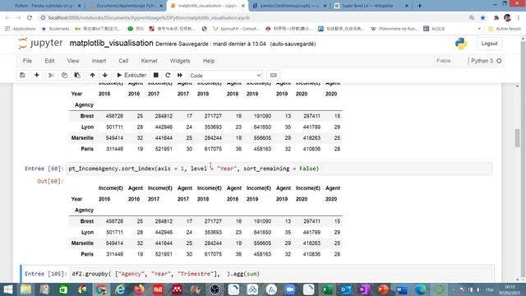Click the Python 3 kernel indicator
The width and height of the screenshot is (526, 296).
point(486,61)
